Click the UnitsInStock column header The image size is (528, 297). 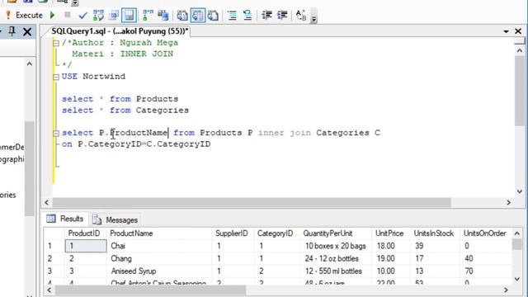pos(435,233)
